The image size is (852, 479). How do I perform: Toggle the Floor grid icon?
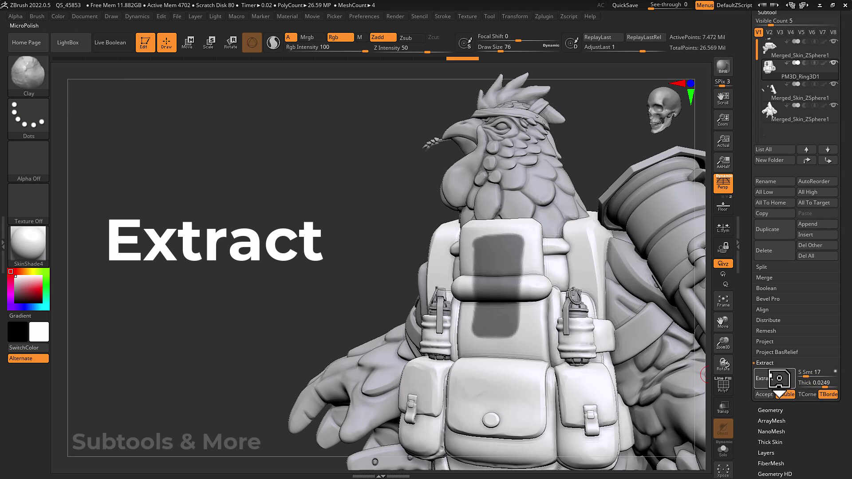pos(723,206)
